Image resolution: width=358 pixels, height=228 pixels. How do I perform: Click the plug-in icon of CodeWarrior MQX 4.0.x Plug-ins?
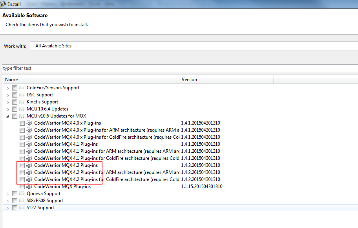29,123
